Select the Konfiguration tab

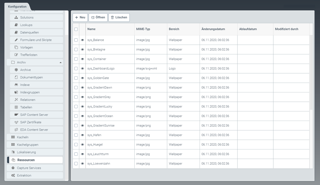tap(17, 7)
